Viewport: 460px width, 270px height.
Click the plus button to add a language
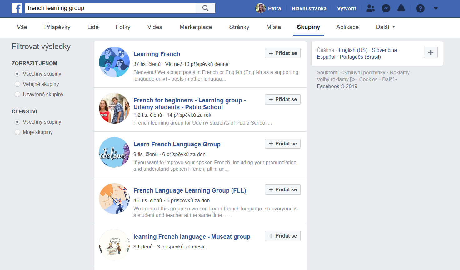pyautogui.click(x=431, y=52)
